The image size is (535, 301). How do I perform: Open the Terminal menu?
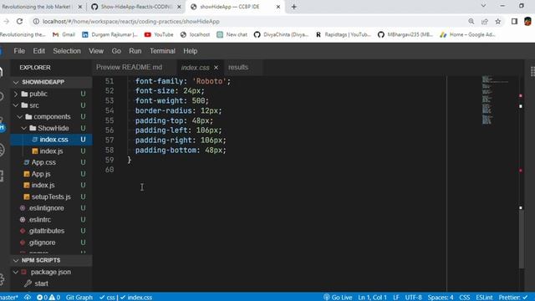[x=162, y=51]
